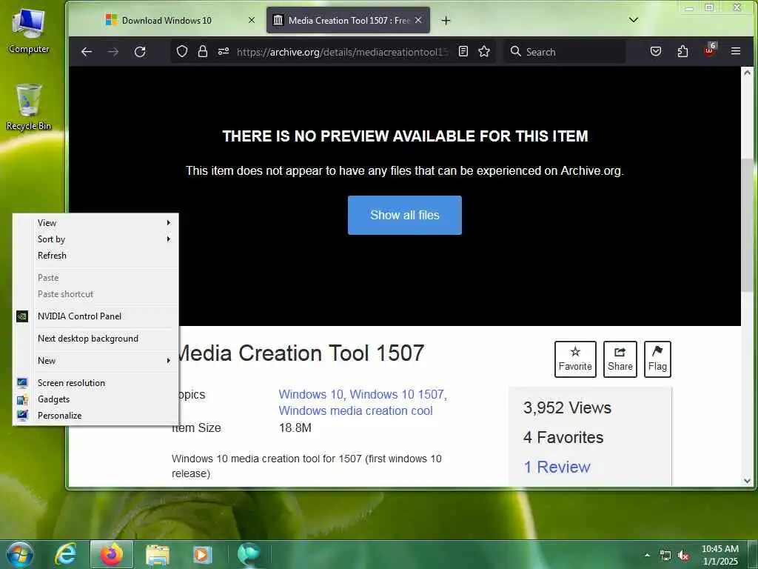Bookmark this page with star icon
This screenshot has height=569, width=758.
484,51
